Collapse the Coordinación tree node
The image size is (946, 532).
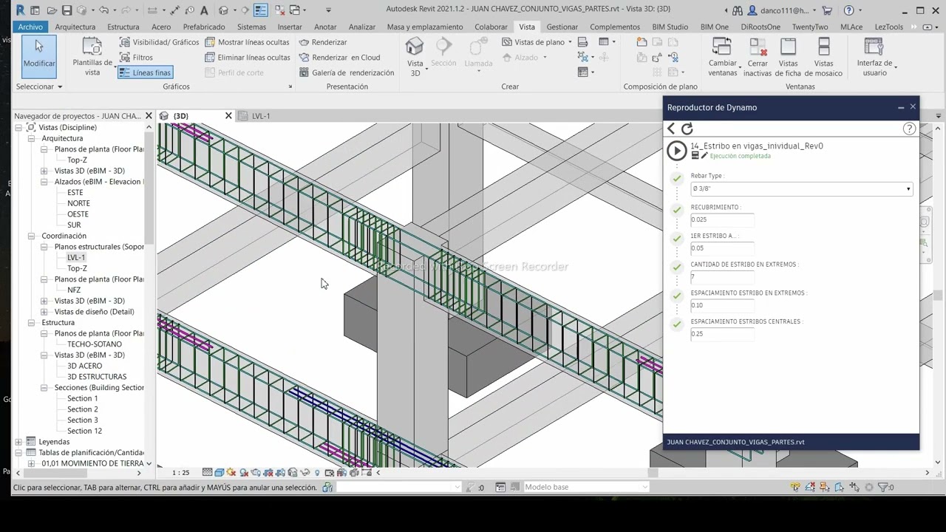click(x=32, y=236)
